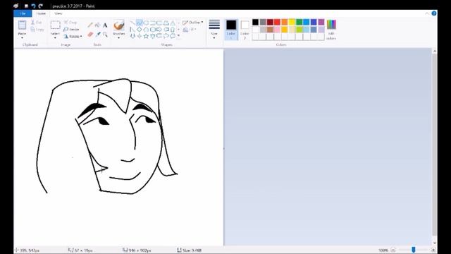Image resolution: width=451 pixels, height=254 pixels.
Task: Choose the Right arrow shape
Action: pos(159,30)
